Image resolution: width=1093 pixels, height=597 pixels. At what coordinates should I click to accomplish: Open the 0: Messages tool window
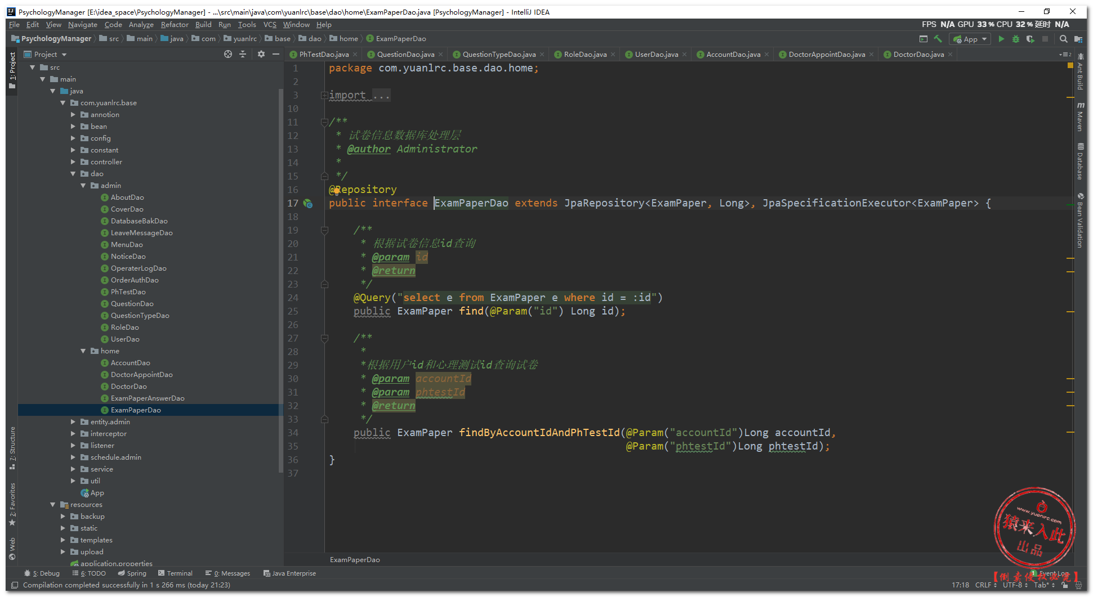227,573
